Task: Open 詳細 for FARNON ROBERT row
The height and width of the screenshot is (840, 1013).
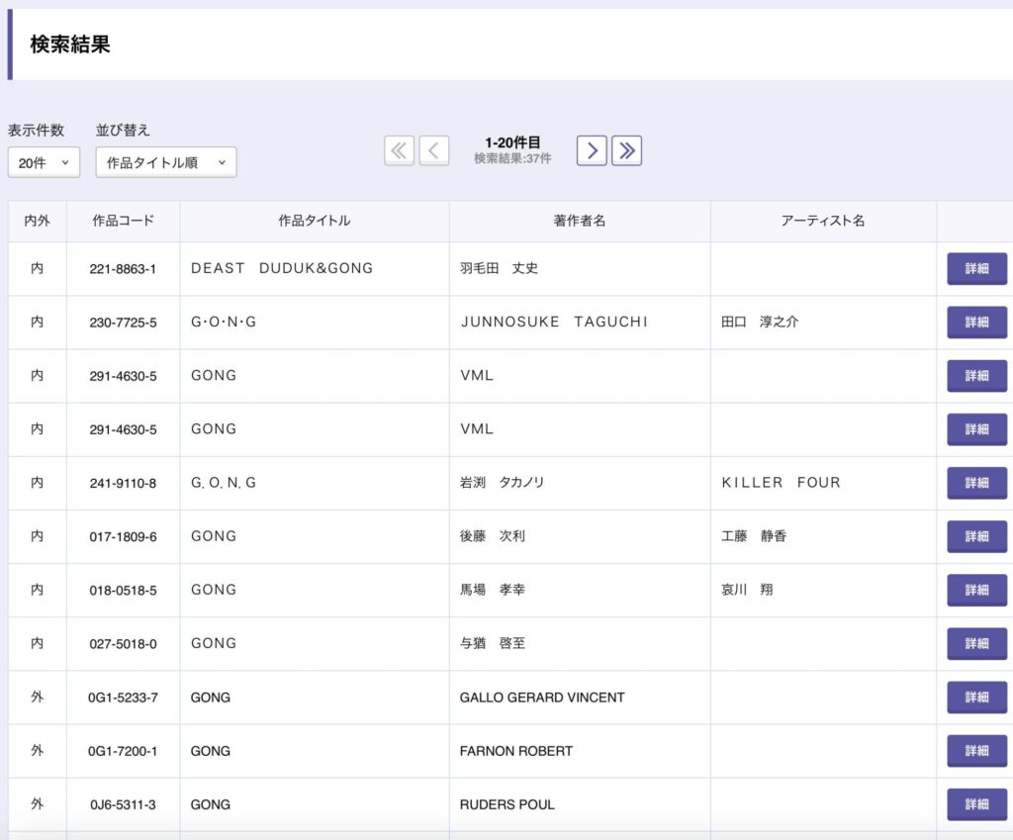Action: (976, 751)
